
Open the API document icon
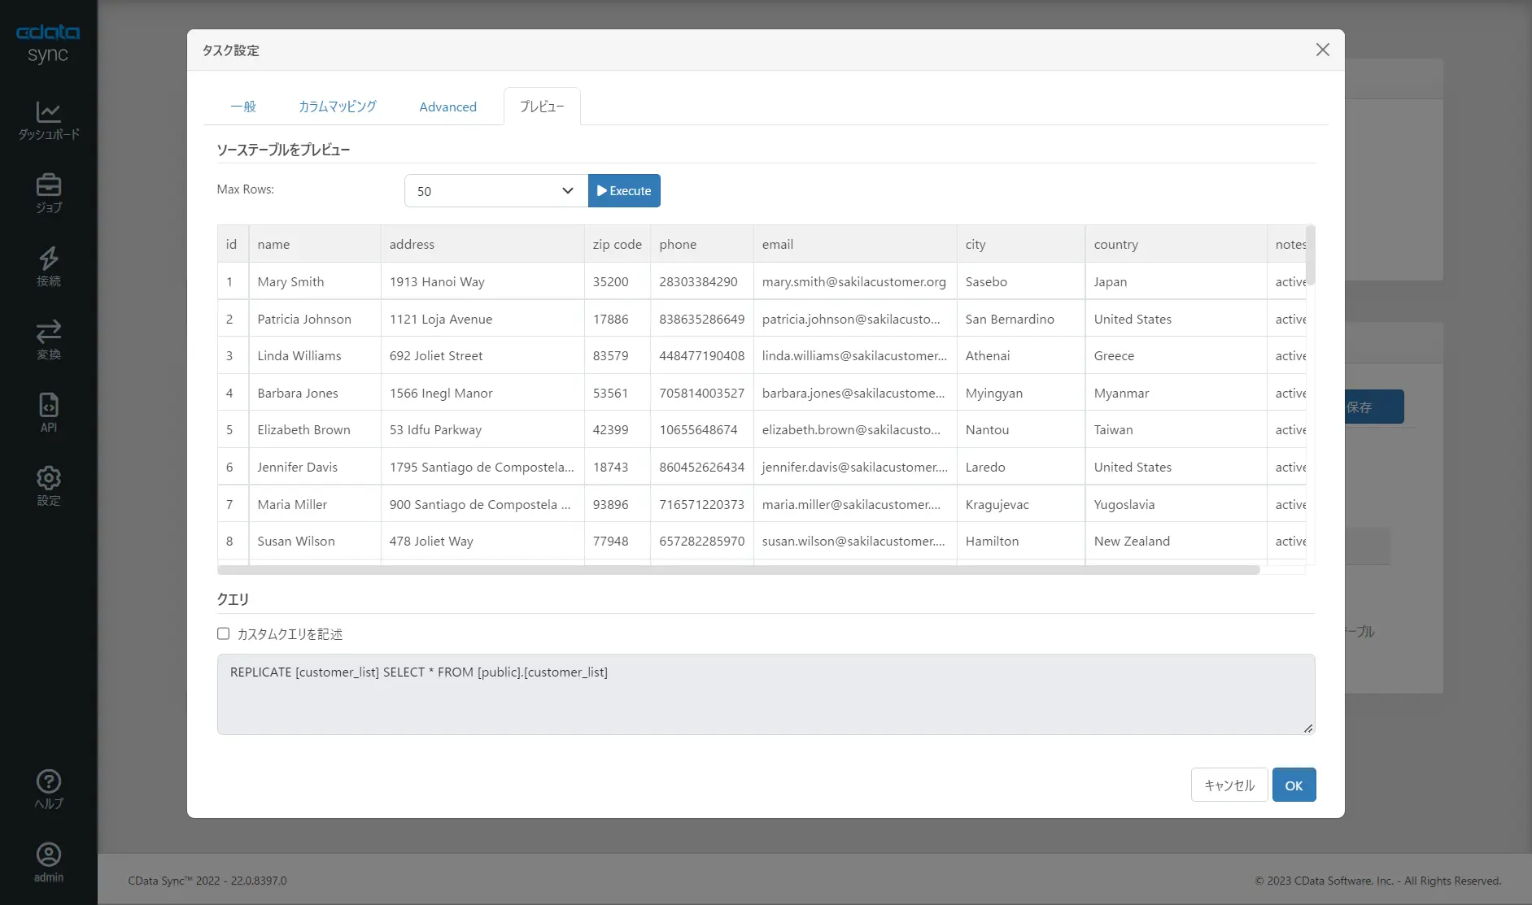point(48,405)
